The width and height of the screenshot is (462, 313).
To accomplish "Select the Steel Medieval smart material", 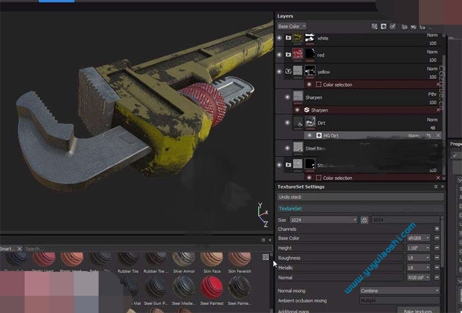I will 184,290.
